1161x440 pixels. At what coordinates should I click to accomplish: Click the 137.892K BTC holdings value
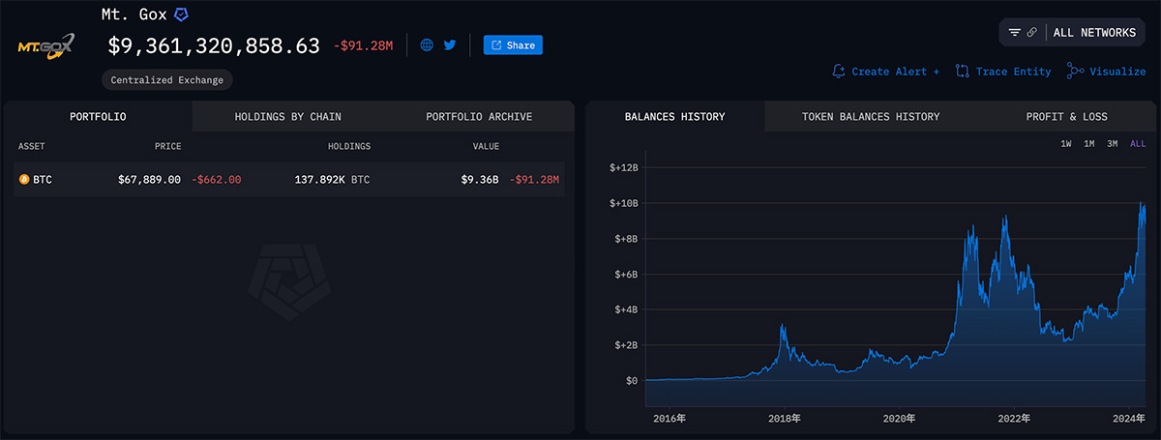click(x=332, y=180)
